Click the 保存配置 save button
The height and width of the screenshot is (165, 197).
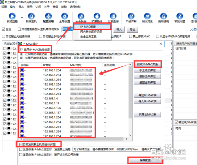point(145,160)
